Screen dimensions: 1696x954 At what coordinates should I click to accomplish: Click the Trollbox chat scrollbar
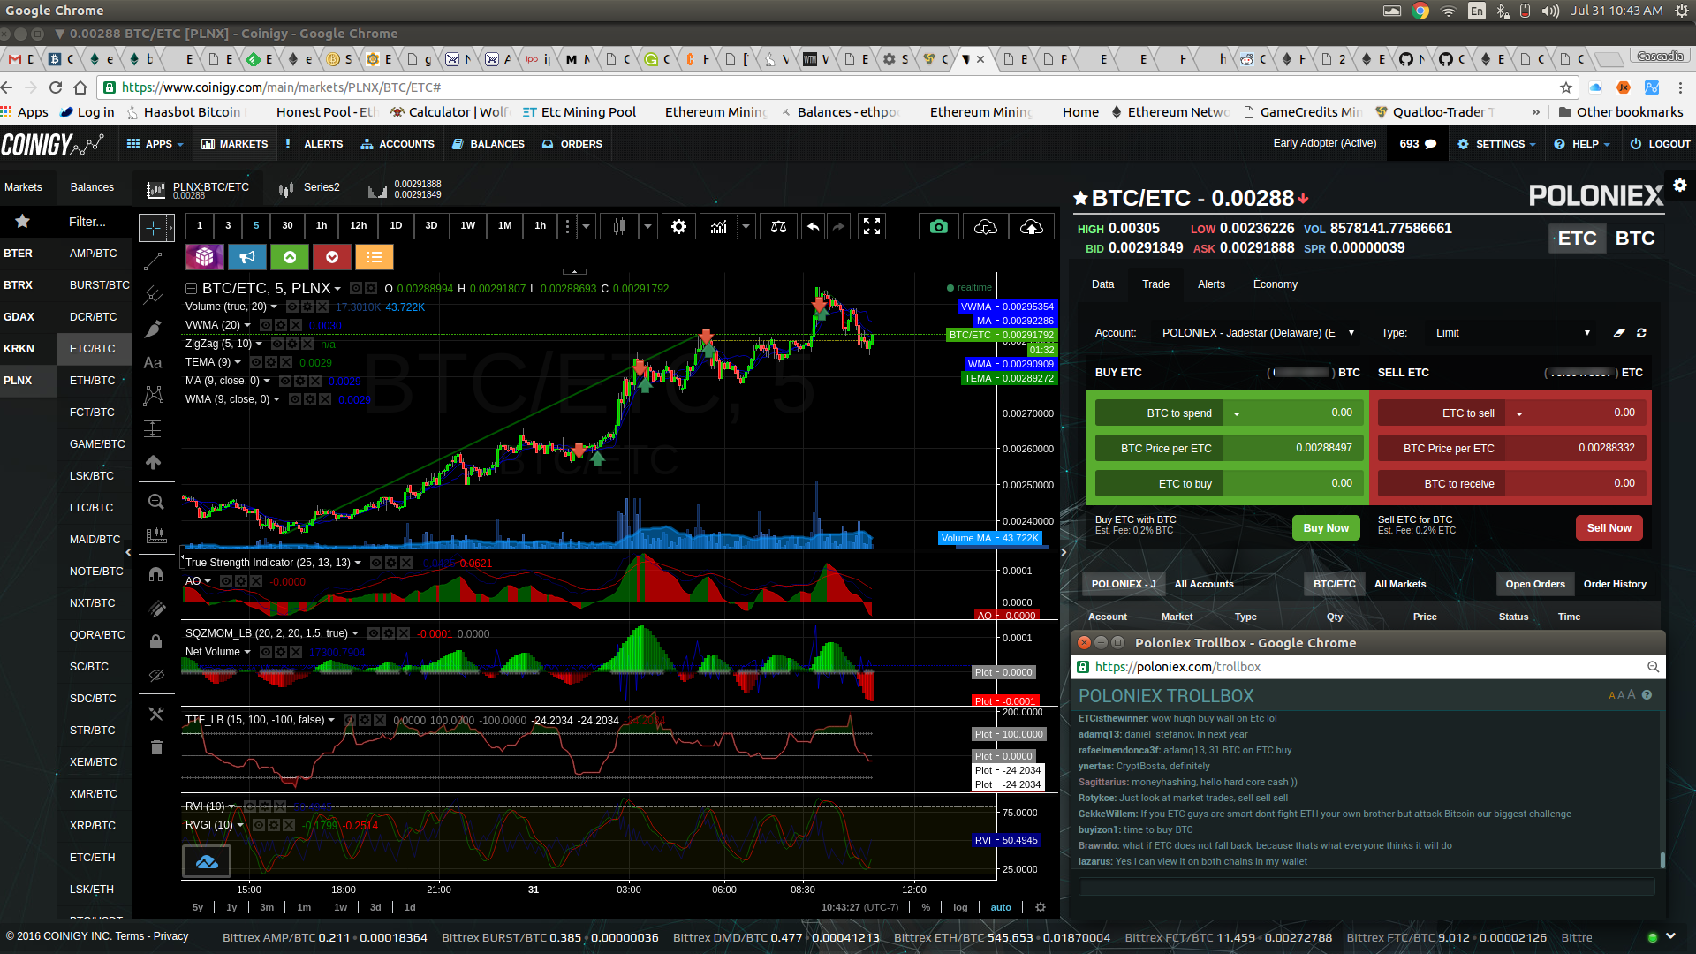(1662, 860)
